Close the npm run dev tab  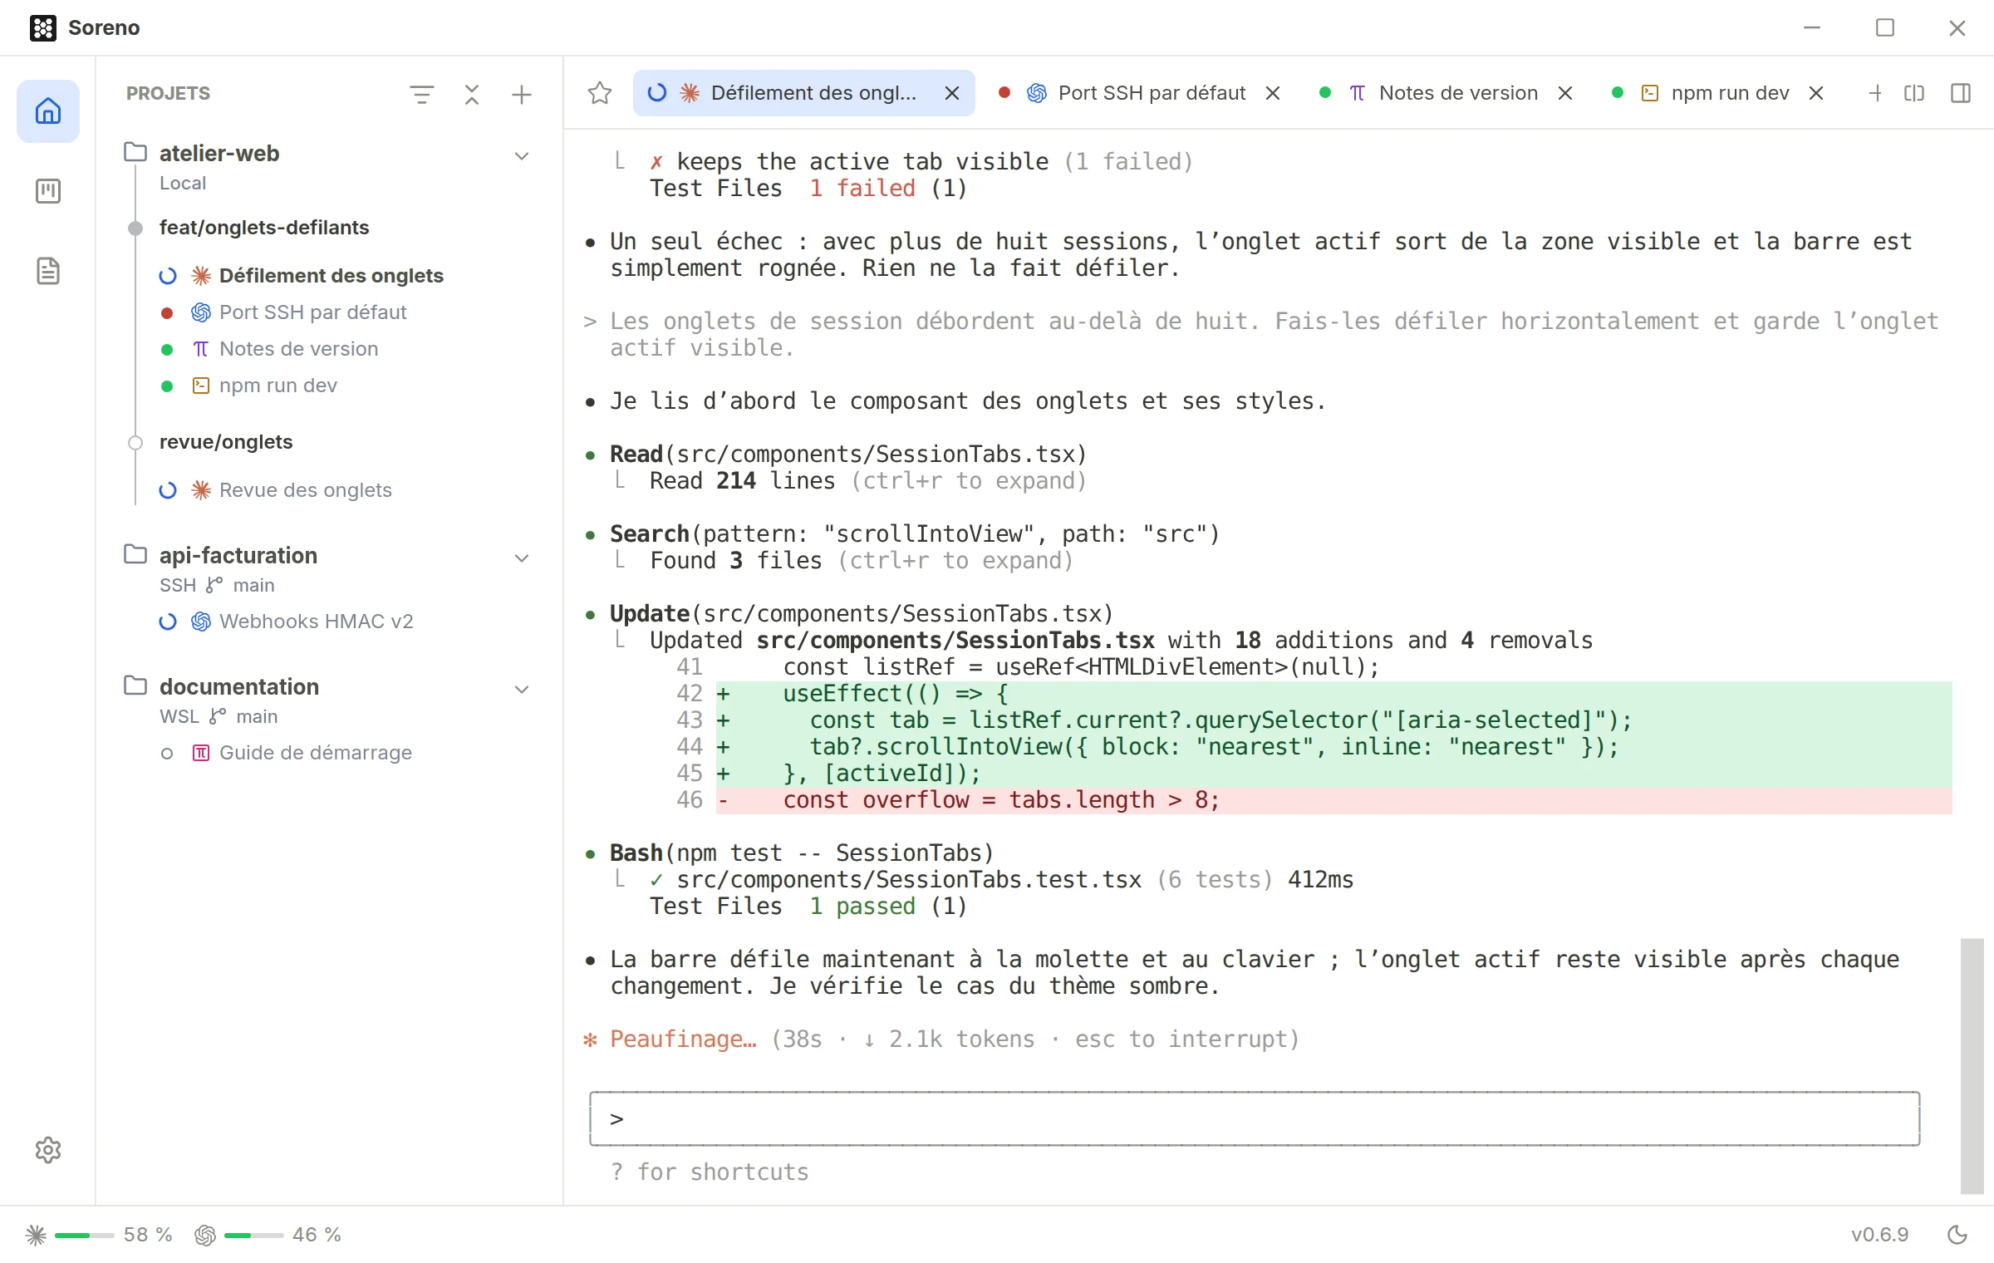click(x=1816, y=93)
